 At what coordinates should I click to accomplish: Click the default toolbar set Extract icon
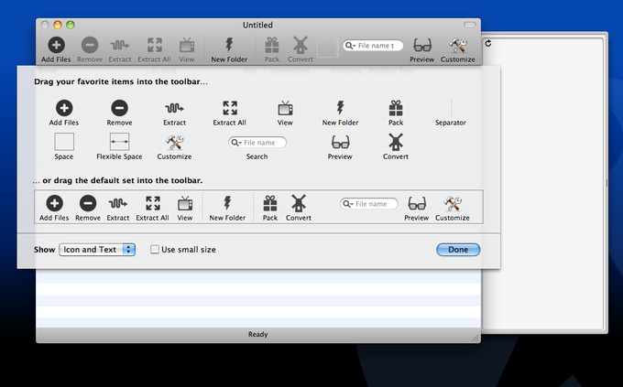tap(118, 204)
